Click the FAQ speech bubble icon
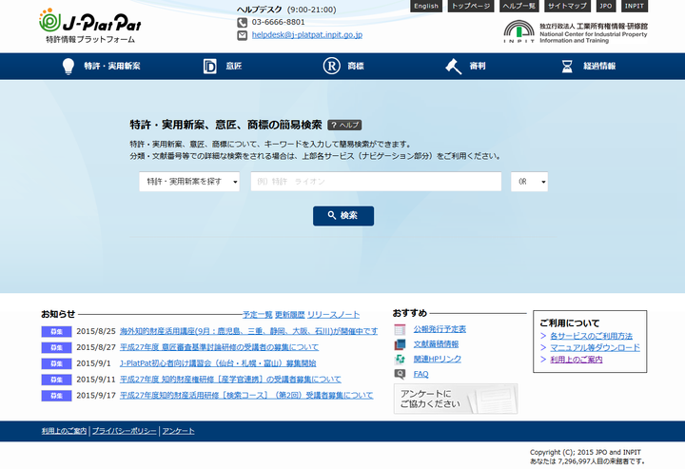Image resolution: width=685 pixels, height=469 pixels. click(400, 374)
